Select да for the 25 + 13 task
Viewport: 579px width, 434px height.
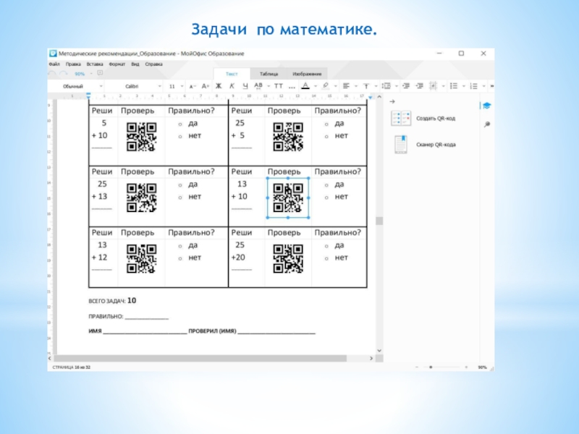(180, 185)
